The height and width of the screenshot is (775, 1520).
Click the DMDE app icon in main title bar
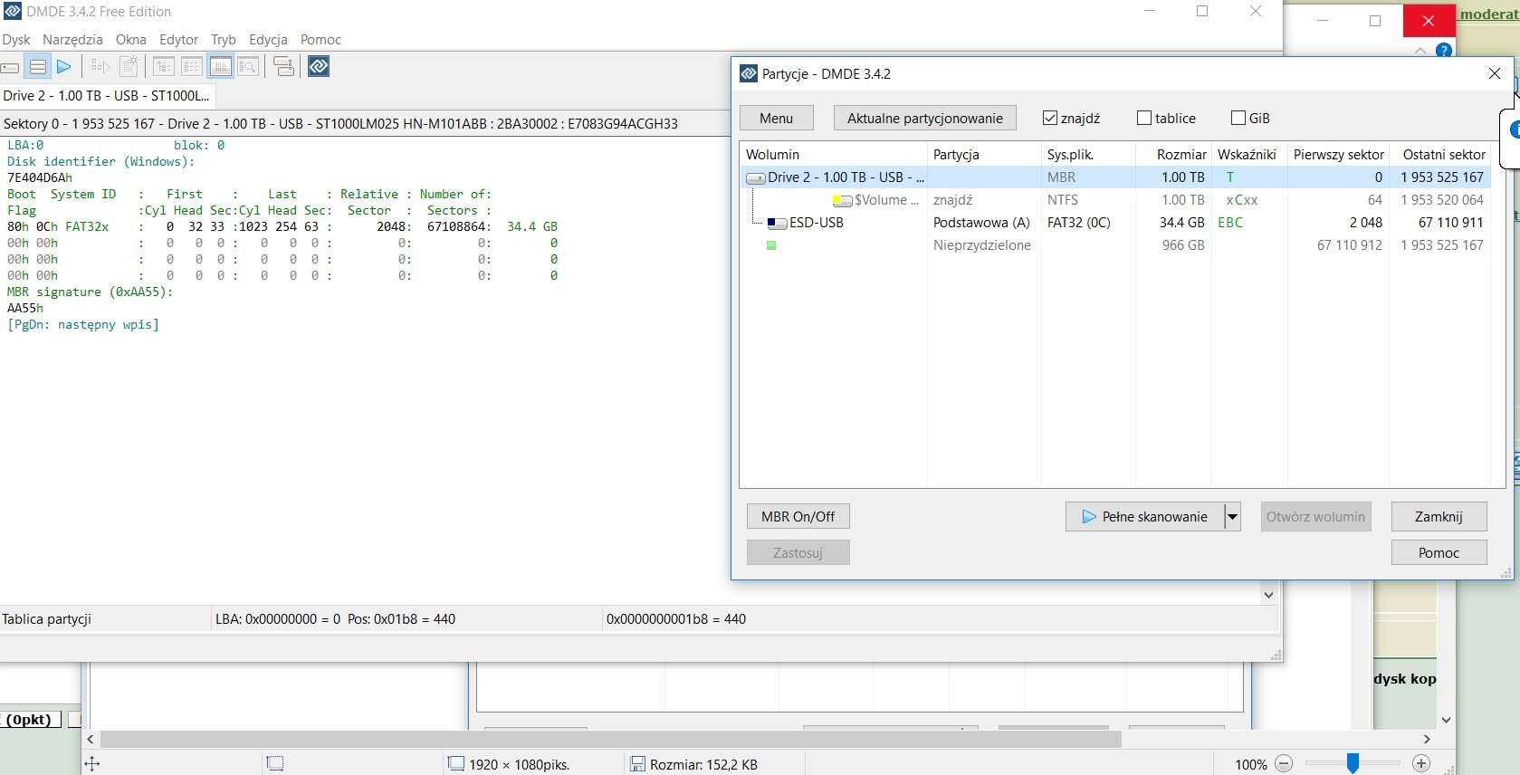12,11
